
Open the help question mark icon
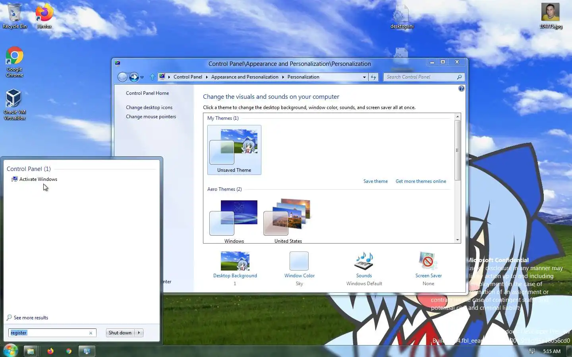pos(461,88)
